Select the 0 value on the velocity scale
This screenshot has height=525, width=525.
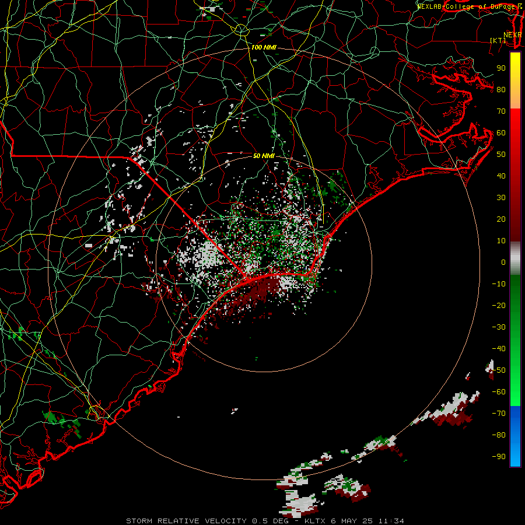tap(503, 262)
